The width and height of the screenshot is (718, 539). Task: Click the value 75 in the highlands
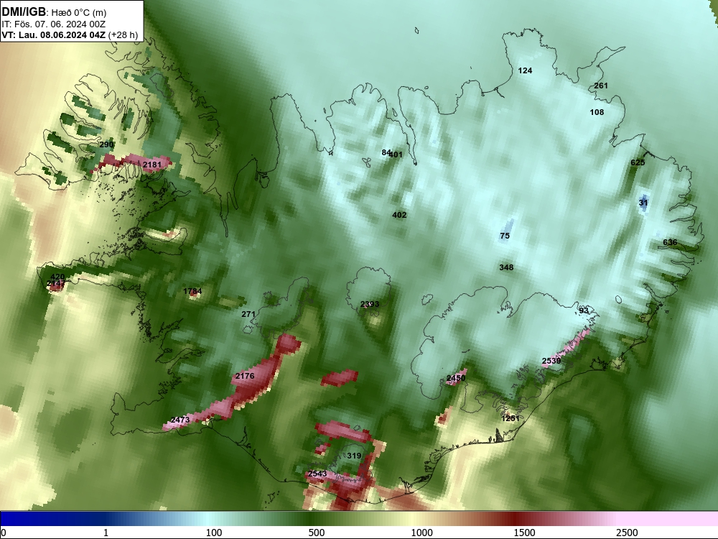tap(505, 236)
